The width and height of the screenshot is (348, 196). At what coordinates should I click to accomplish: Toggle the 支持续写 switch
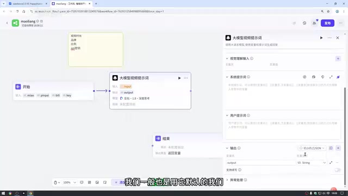[x=337, y=170]
